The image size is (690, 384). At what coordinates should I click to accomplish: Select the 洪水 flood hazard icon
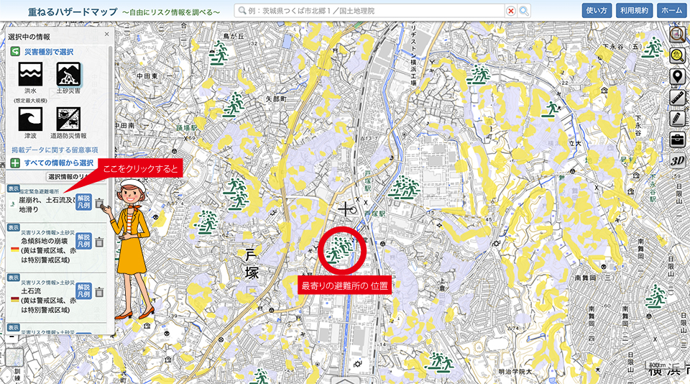pos(30,75)
